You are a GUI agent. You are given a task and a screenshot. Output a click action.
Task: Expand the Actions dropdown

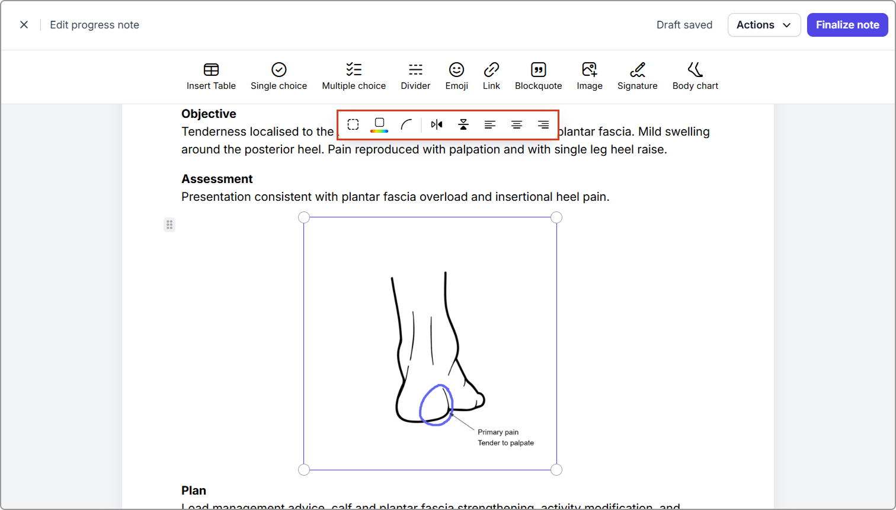pos(764,25)
